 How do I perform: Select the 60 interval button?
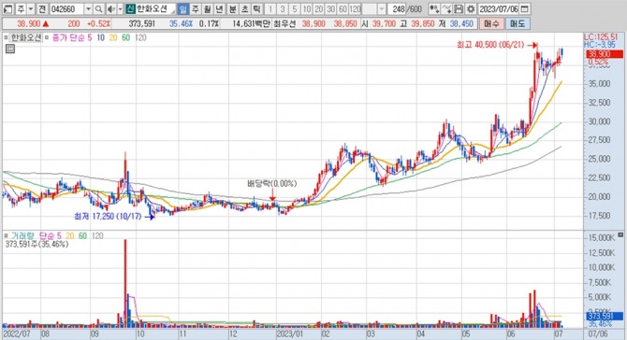click(343, 8)
